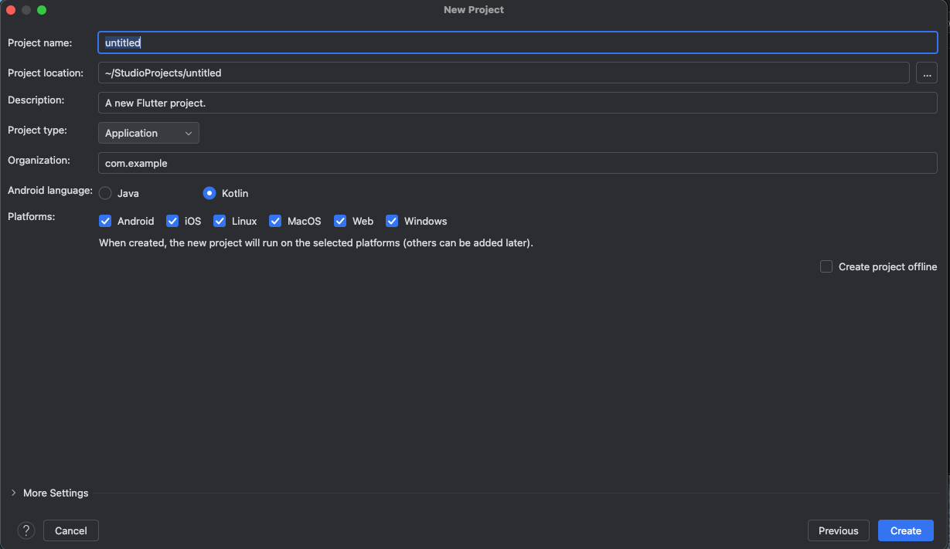
Task: Click the "Android language:" label
Action: click(50, 190)
